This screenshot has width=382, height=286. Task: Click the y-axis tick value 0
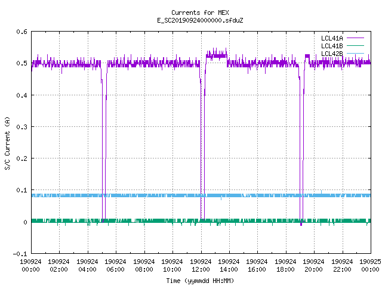(25, 222)
